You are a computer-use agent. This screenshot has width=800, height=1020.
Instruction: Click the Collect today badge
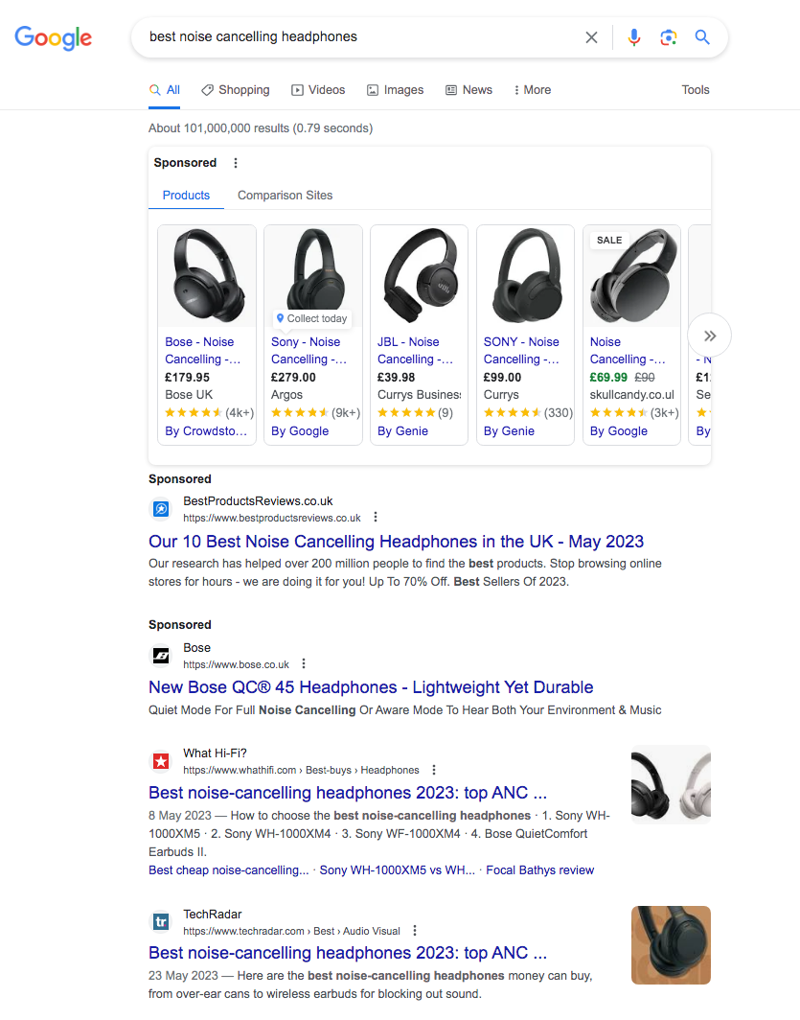pyautogui.click(x=312, y=318)
